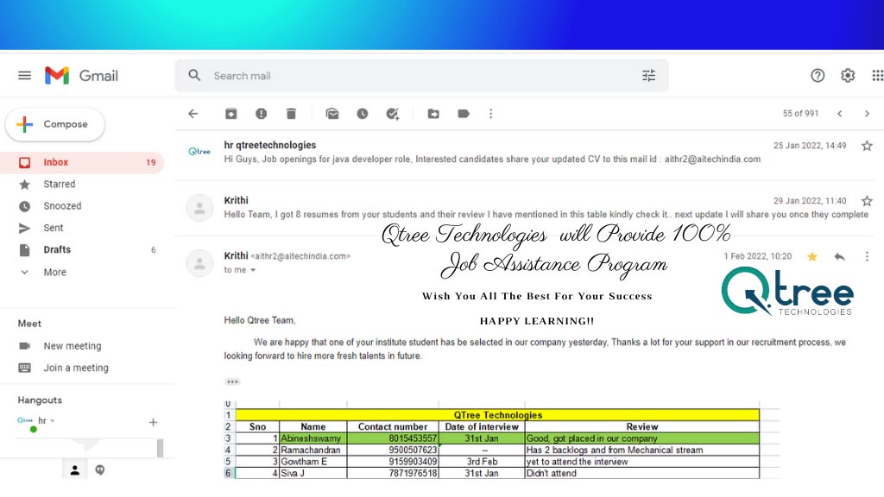Click the Search mail field
The width and height of the screenshot is (884, 497).
tap(421, 76)
